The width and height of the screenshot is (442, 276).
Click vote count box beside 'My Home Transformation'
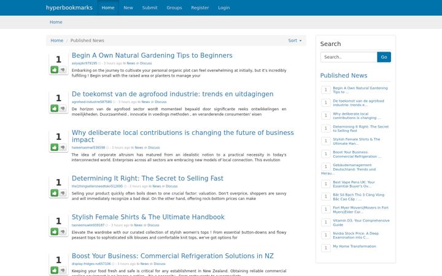pyautogui.click(x=325, y=248)
